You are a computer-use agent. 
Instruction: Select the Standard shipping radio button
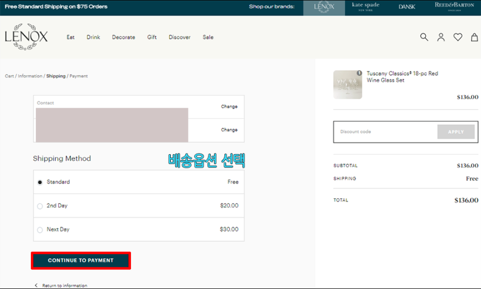[x=40, y=182]
